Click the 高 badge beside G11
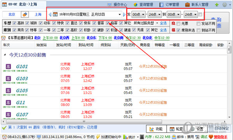The height and width of the screenshot is (140, 233). coord(8,103)
